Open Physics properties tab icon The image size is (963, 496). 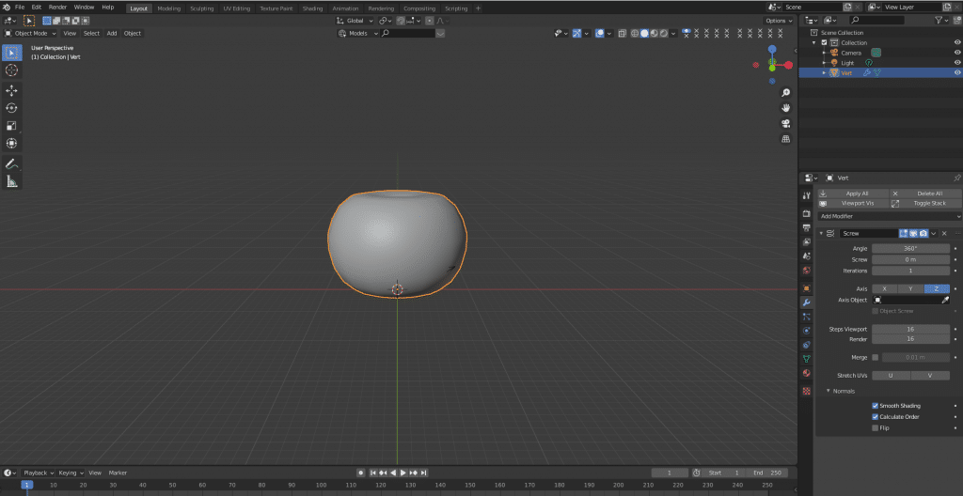tap(806, 331)
